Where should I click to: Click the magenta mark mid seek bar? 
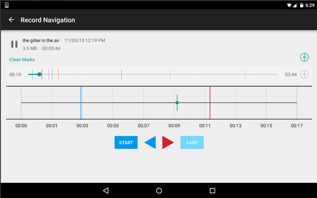121,74
